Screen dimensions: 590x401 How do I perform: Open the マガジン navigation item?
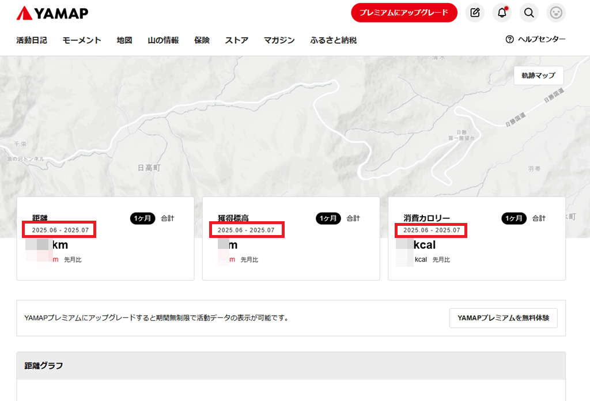(279, 40)
